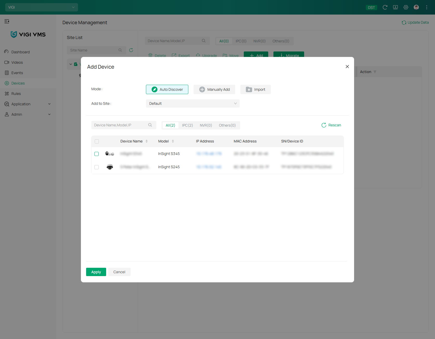Toggle the select-all checkbox in table header
This screenshot has height=339, width=435.
point(97,141)
